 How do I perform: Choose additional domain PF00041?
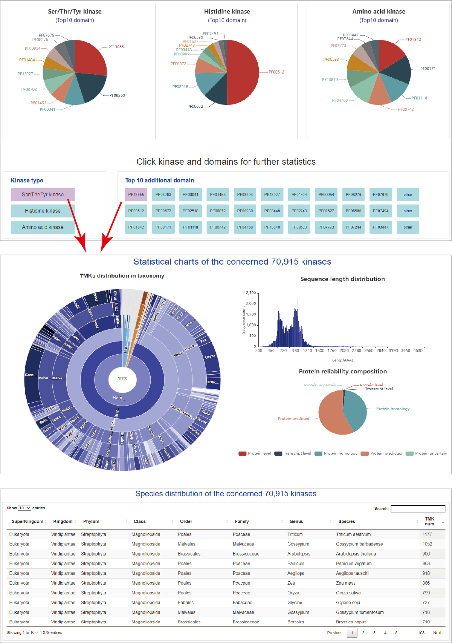[191, 194]
